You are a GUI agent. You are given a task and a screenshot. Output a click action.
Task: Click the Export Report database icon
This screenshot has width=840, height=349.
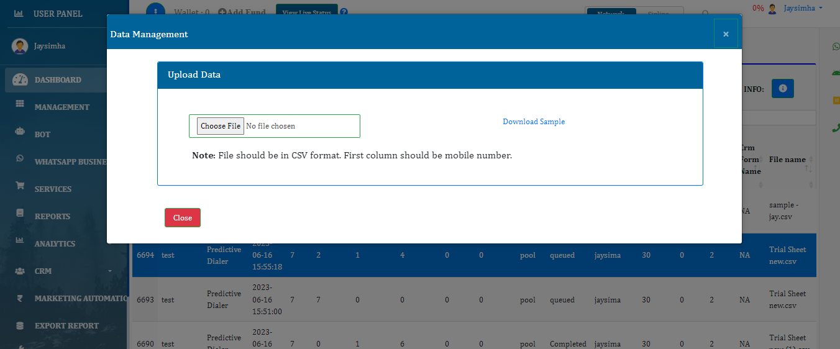(20, 325)
